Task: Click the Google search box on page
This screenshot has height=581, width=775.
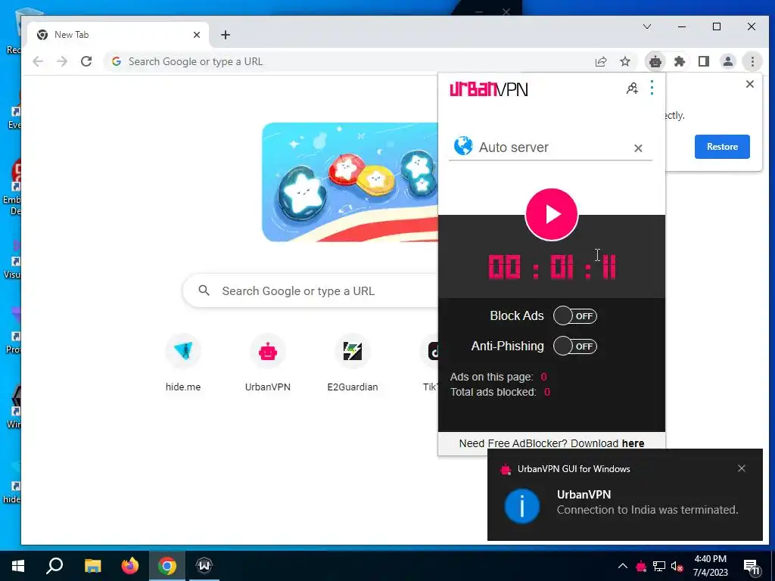Action: pyautogui.click(x=310, y=291)
